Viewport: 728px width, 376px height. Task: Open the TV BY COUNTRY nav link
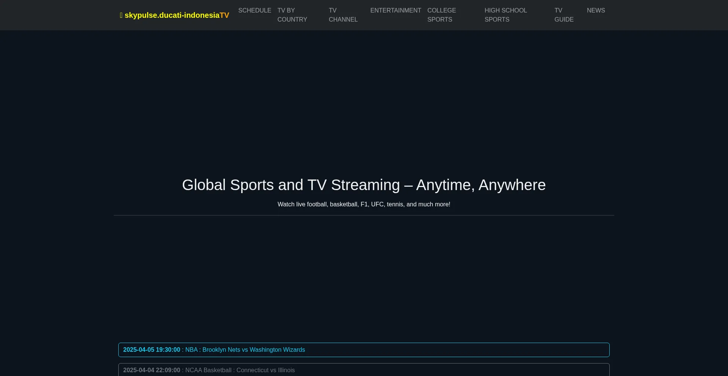point(292,15)
